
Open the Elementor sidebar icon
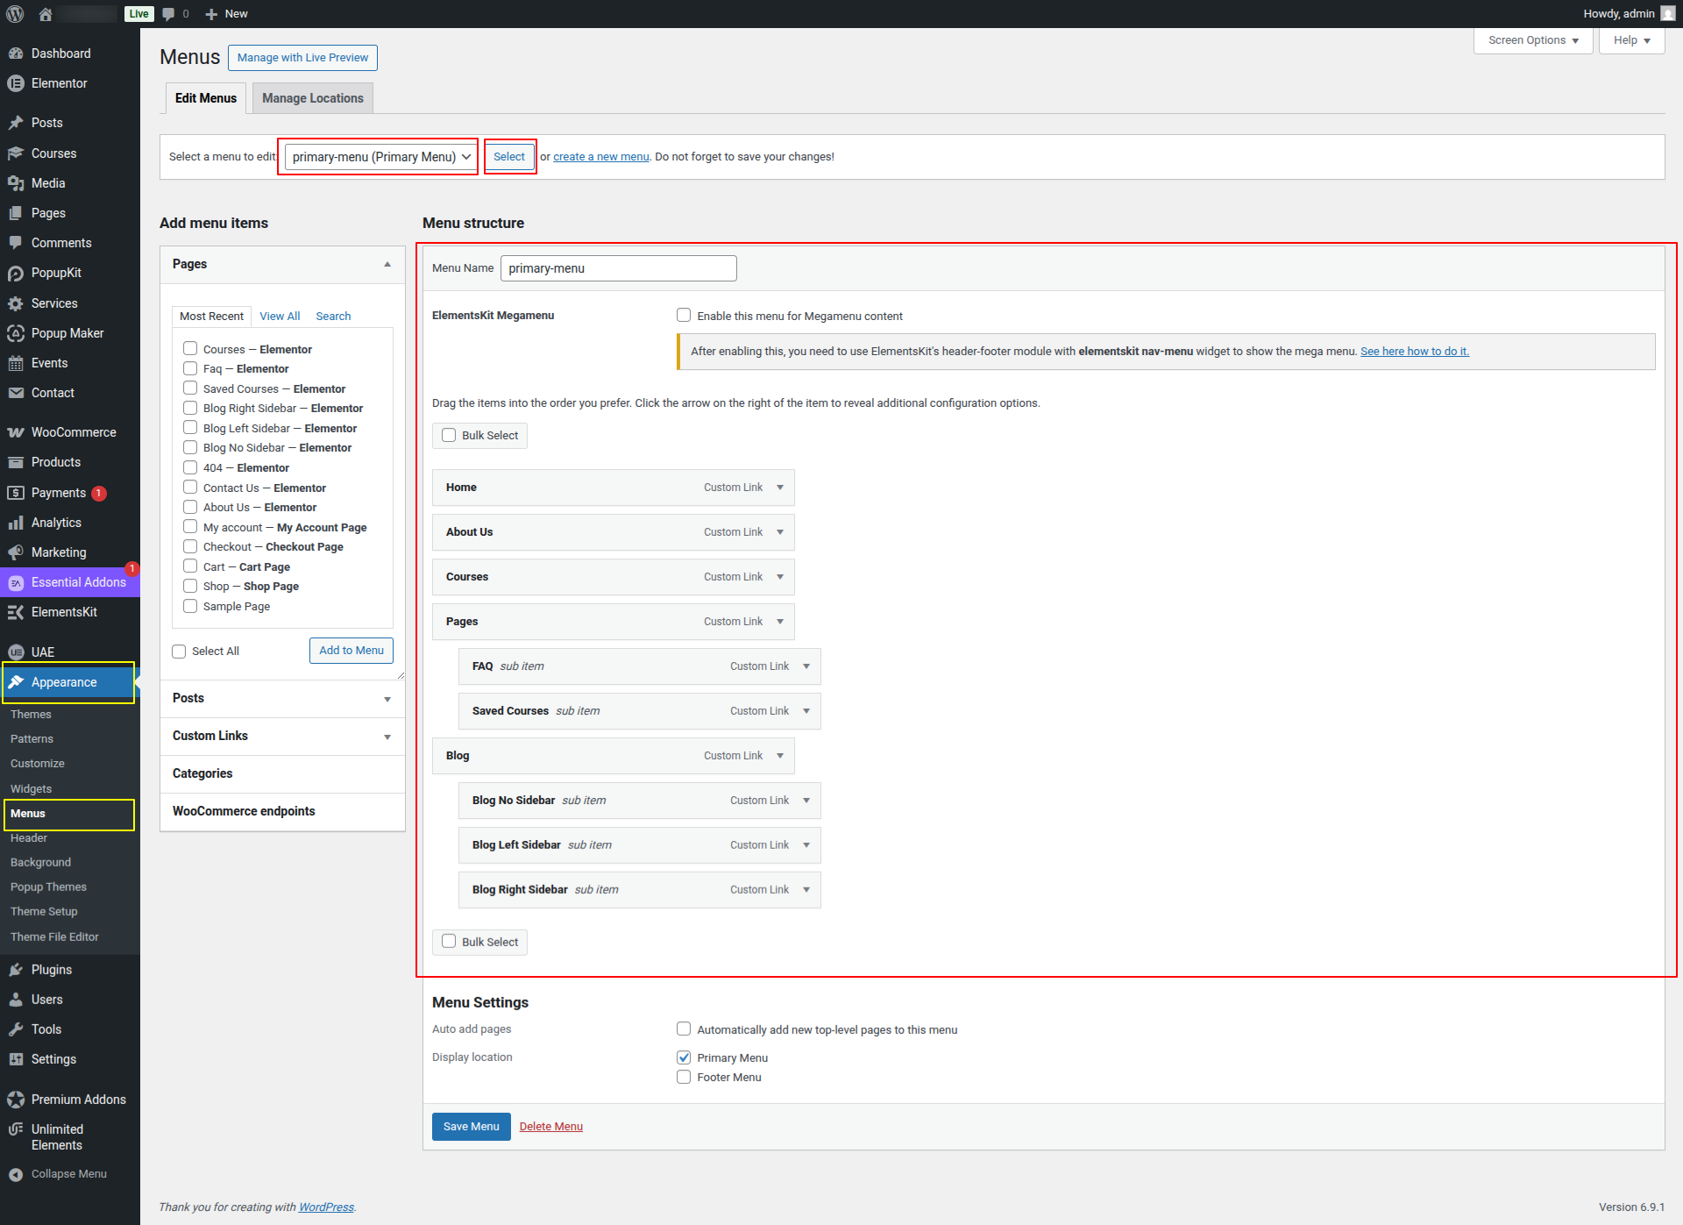16,83
